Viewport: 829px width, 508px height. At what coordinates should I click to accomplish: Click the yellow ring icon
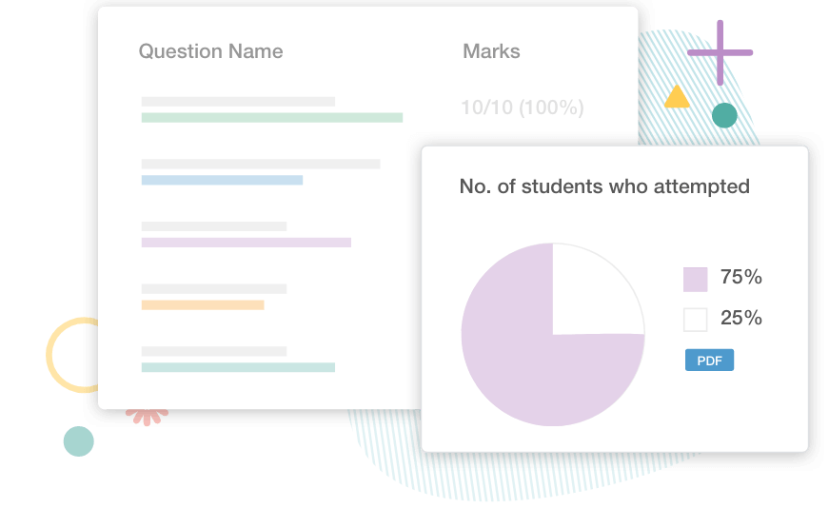coord(72,355)
